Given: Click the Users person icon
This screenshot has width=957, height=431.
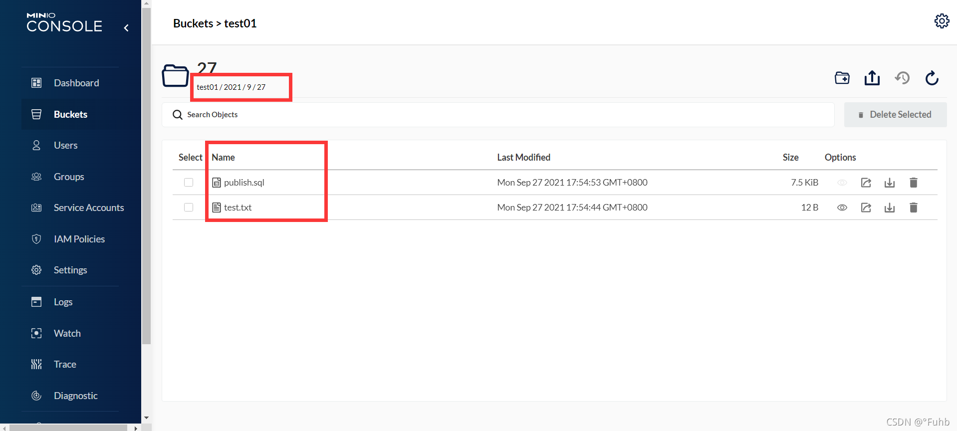Looking at the screenshot, I should 36,145.
